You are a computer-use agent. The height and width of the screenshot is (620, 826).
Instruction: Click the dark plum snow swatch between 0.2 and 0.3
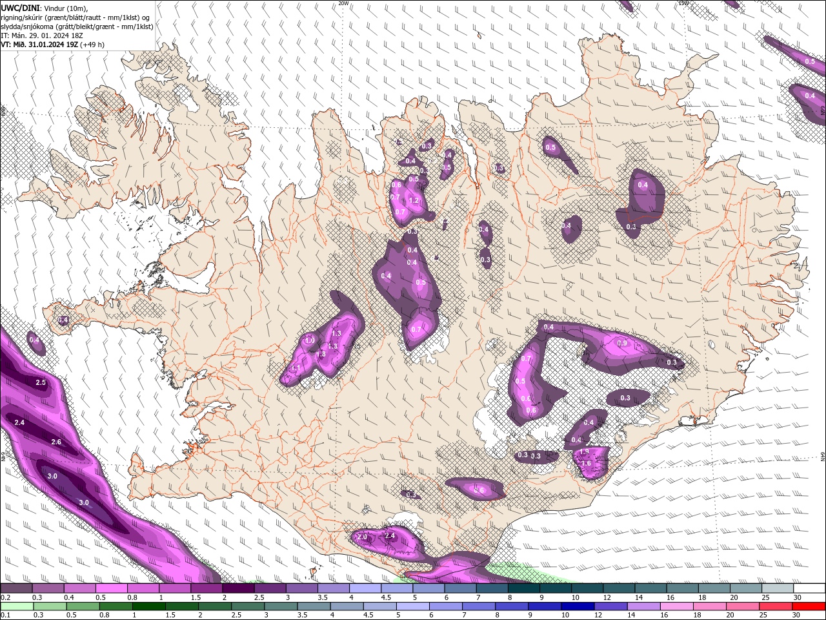[16, 588]
